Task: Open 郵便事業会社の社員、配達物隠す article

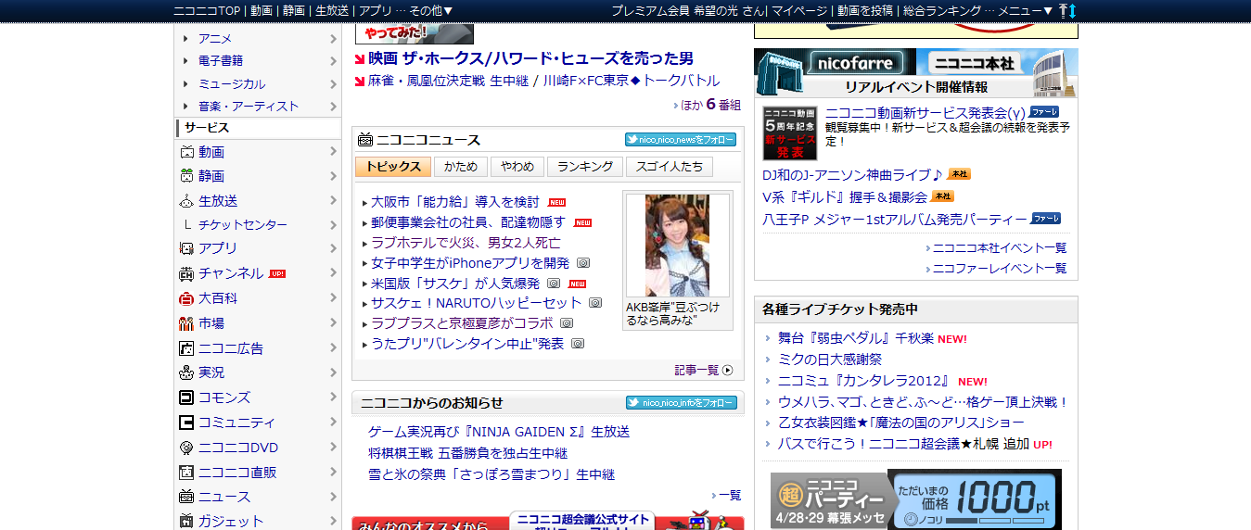Action: [x=468, y=222]
